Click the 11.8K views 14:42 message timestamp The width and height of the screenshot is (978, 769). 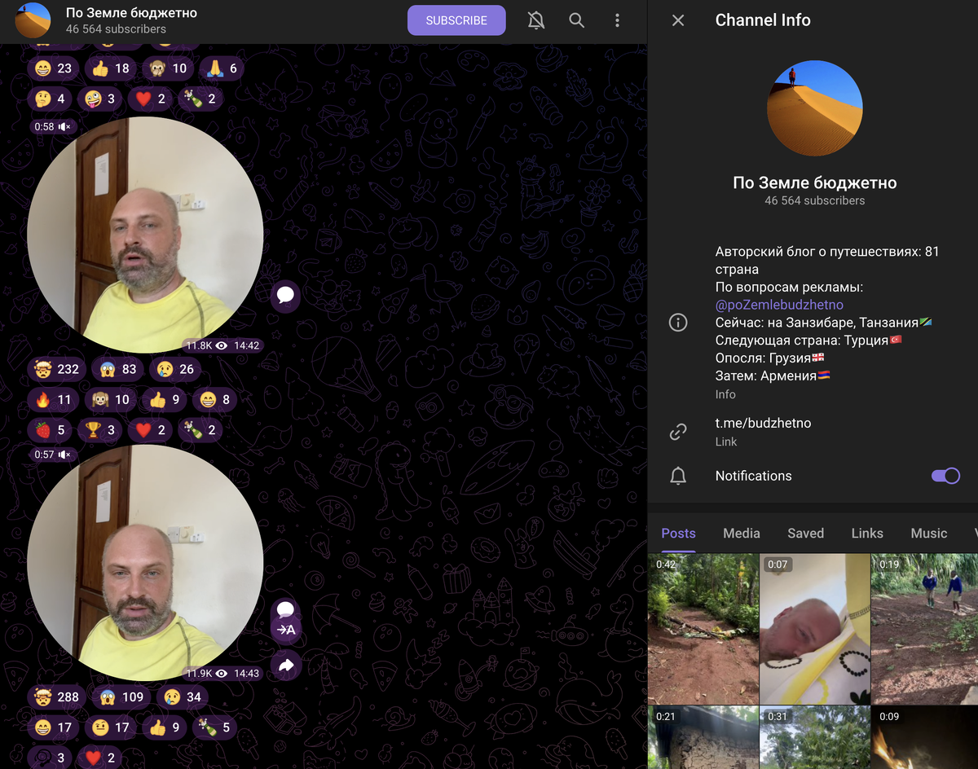tap(222, 345)
